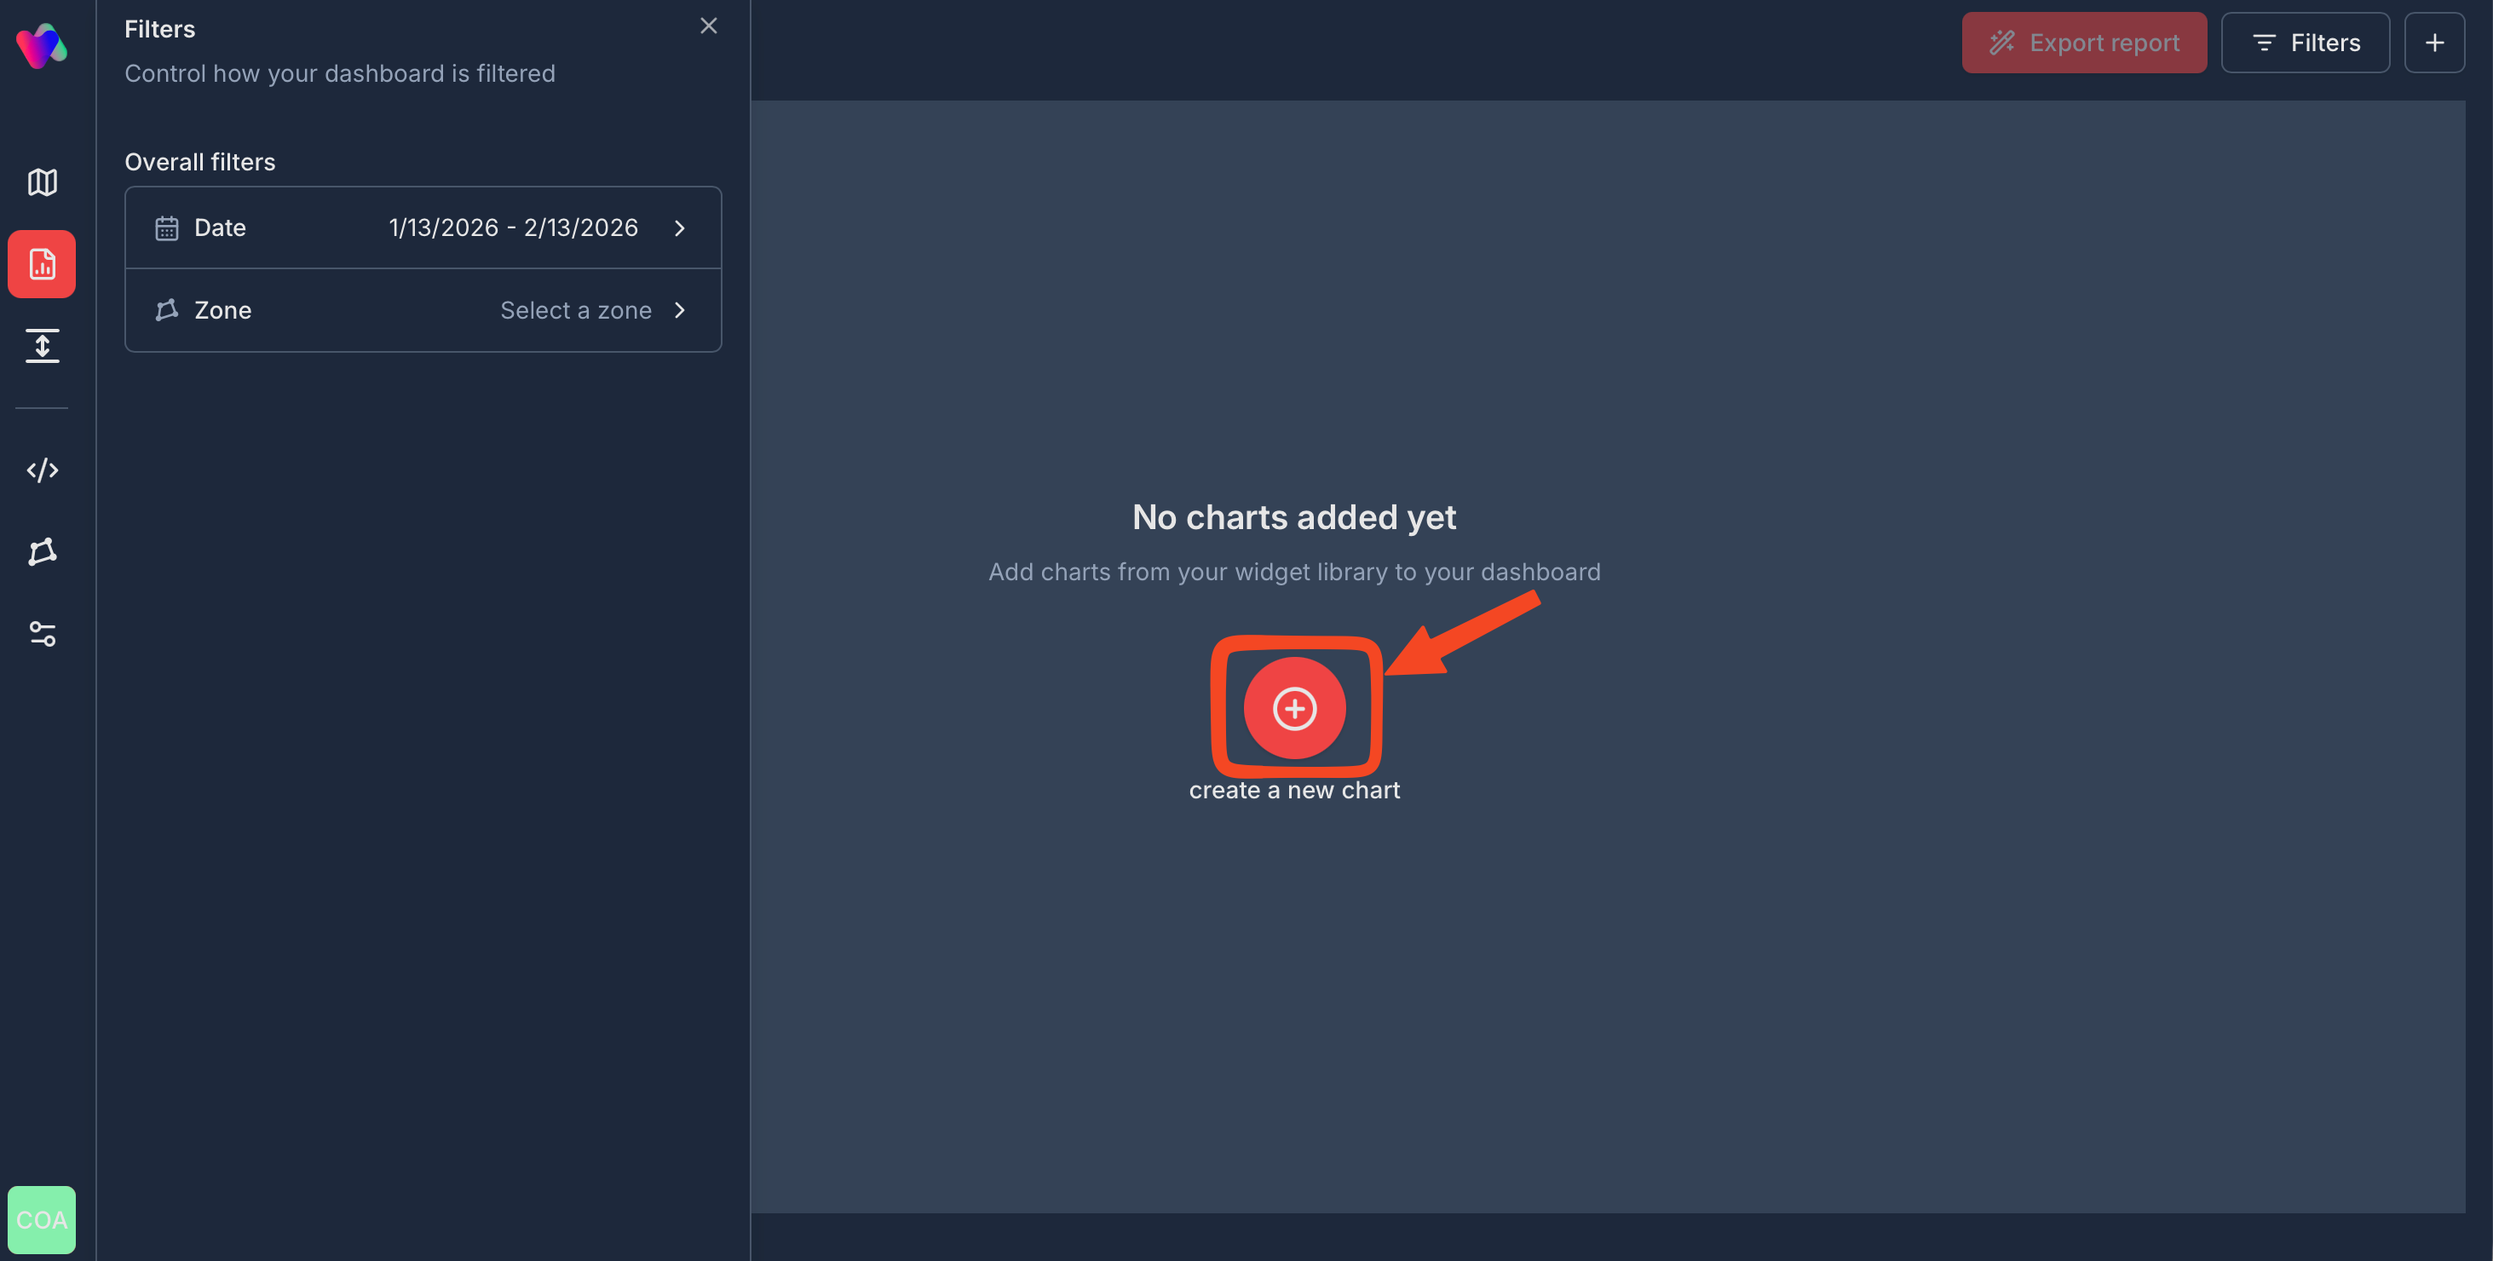
Task: Open the settings sliders sidebar icon
Action: (x=42, y=634)
